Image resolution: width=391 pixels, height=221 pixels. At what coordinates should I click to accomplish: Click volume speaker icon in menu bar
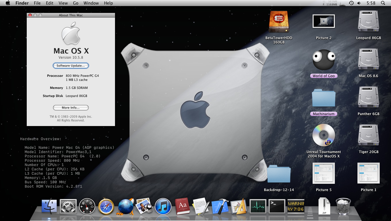(x=359, y=3)
